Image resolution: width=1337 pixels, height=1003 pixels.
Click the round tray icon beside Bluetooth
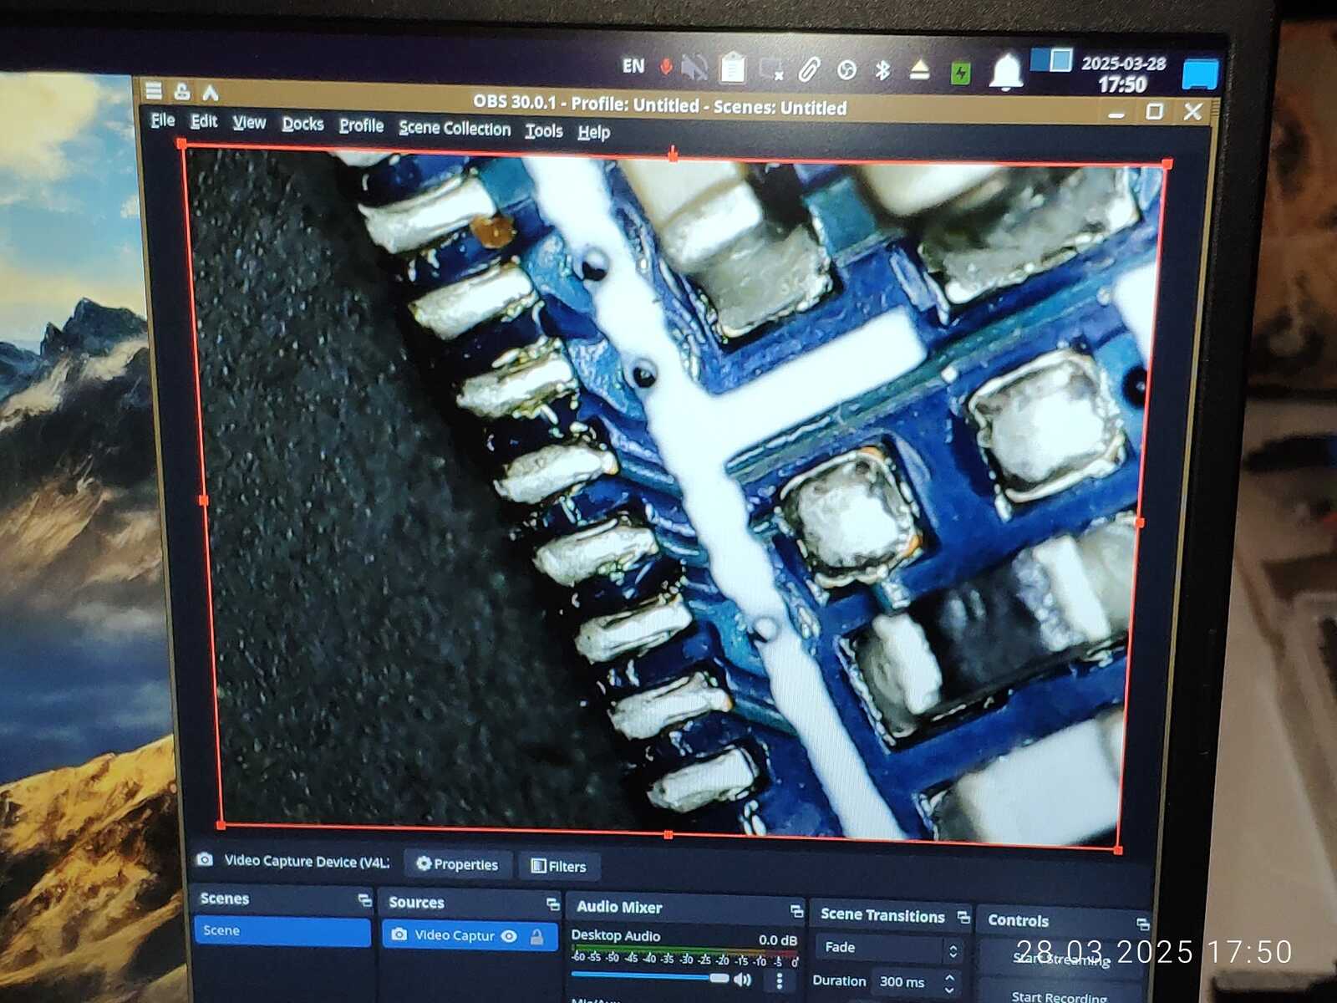[x=846, y=70]
